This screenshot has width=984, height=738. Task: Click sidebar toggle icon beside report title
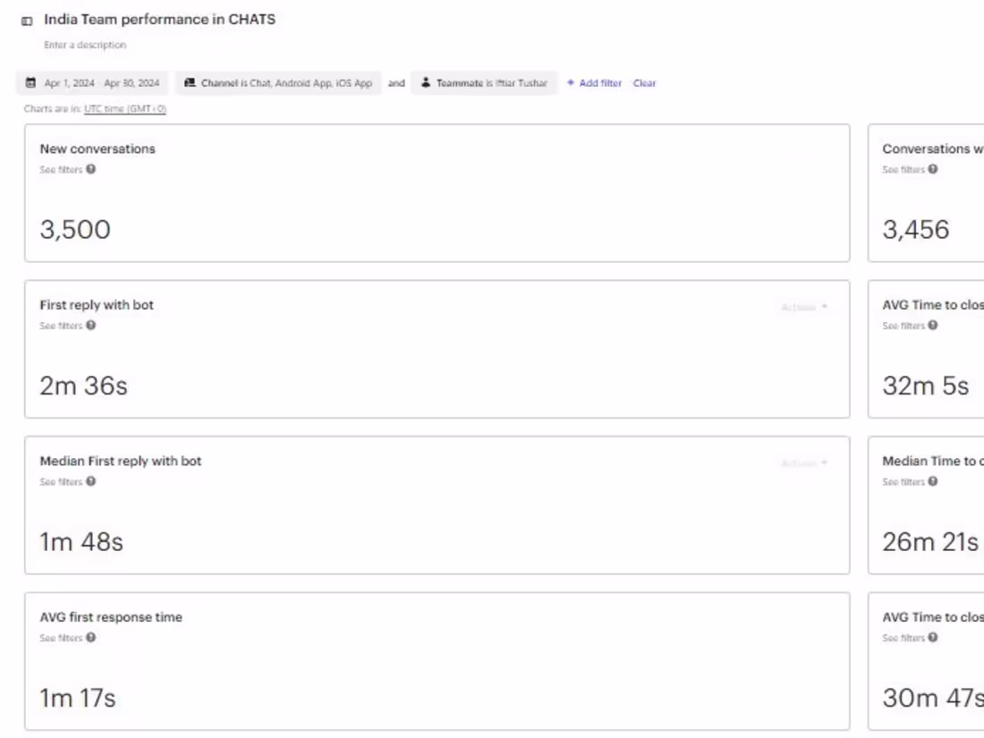tap(27, 21)
